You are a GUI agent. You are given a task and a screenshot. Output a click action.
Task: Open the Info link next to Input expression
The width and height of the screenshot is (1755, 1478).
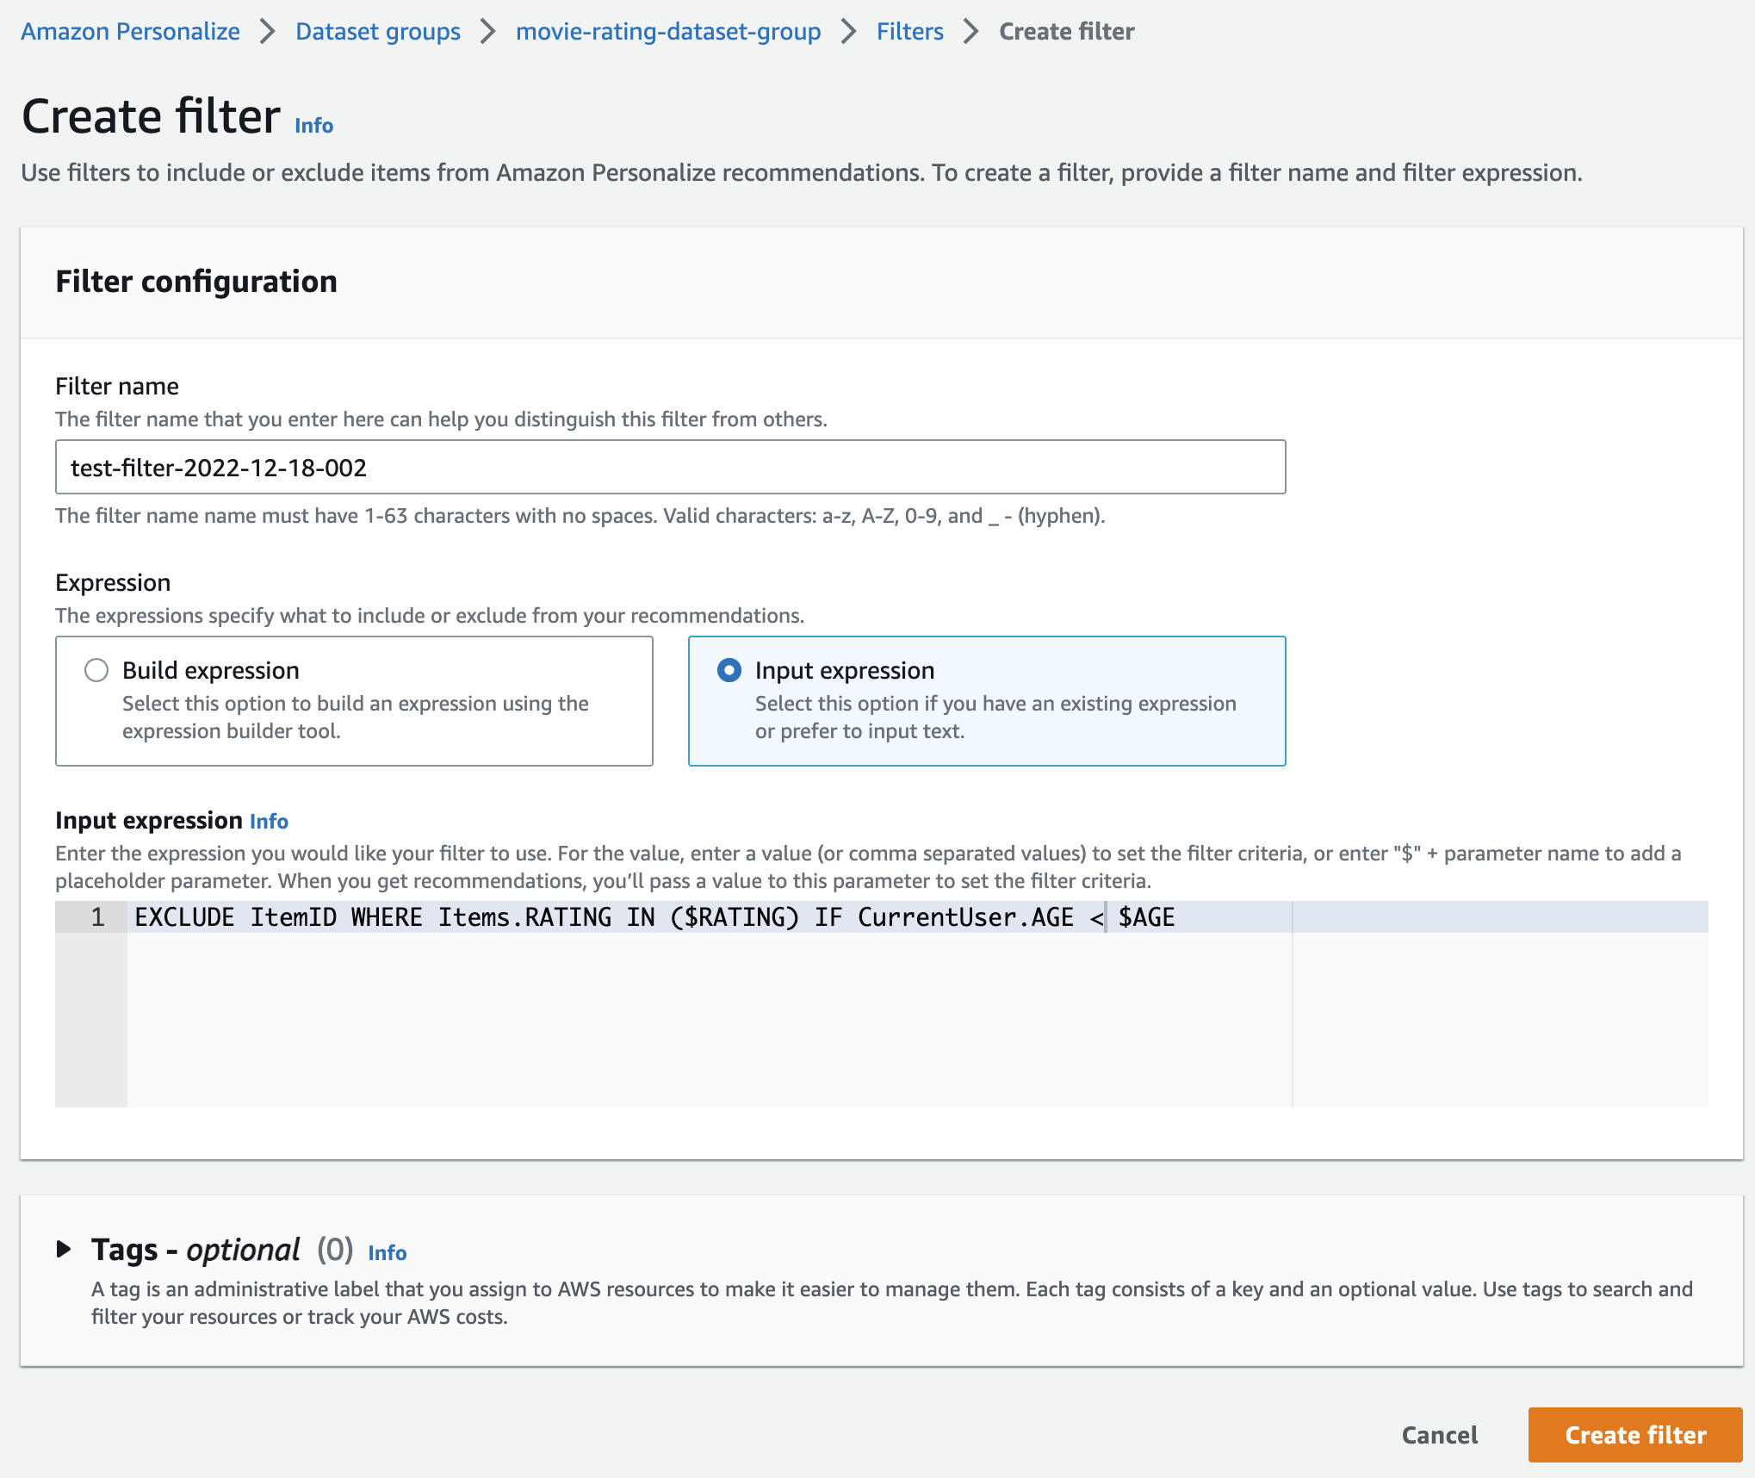click(268, 822)
